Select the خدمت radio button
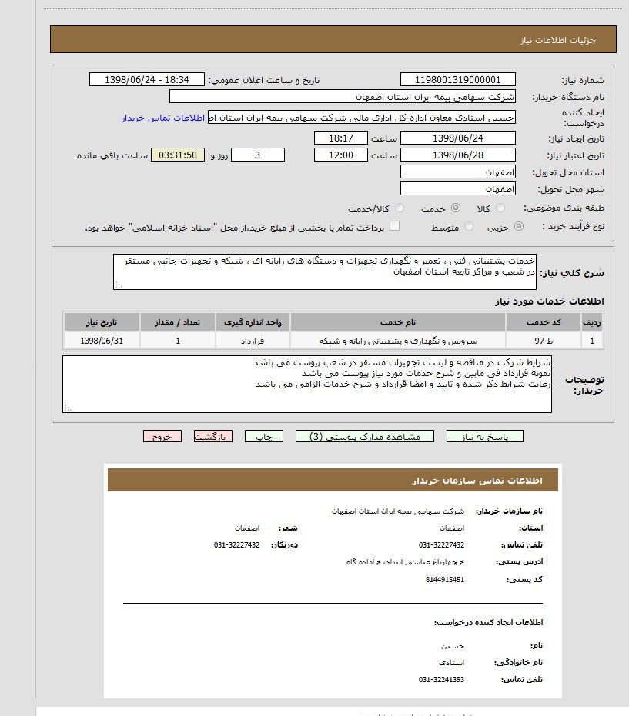 pyautogui.click(x=456, y=208)
